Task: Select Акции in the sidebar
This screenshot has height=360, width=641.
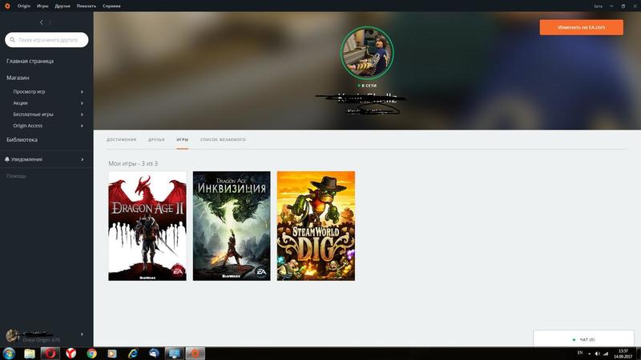Action: (x=20, y=103)
